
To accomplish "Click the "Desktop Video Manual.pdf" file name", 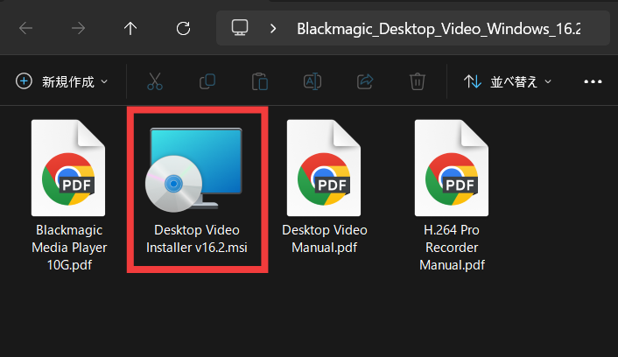I will tap(325, 239).
